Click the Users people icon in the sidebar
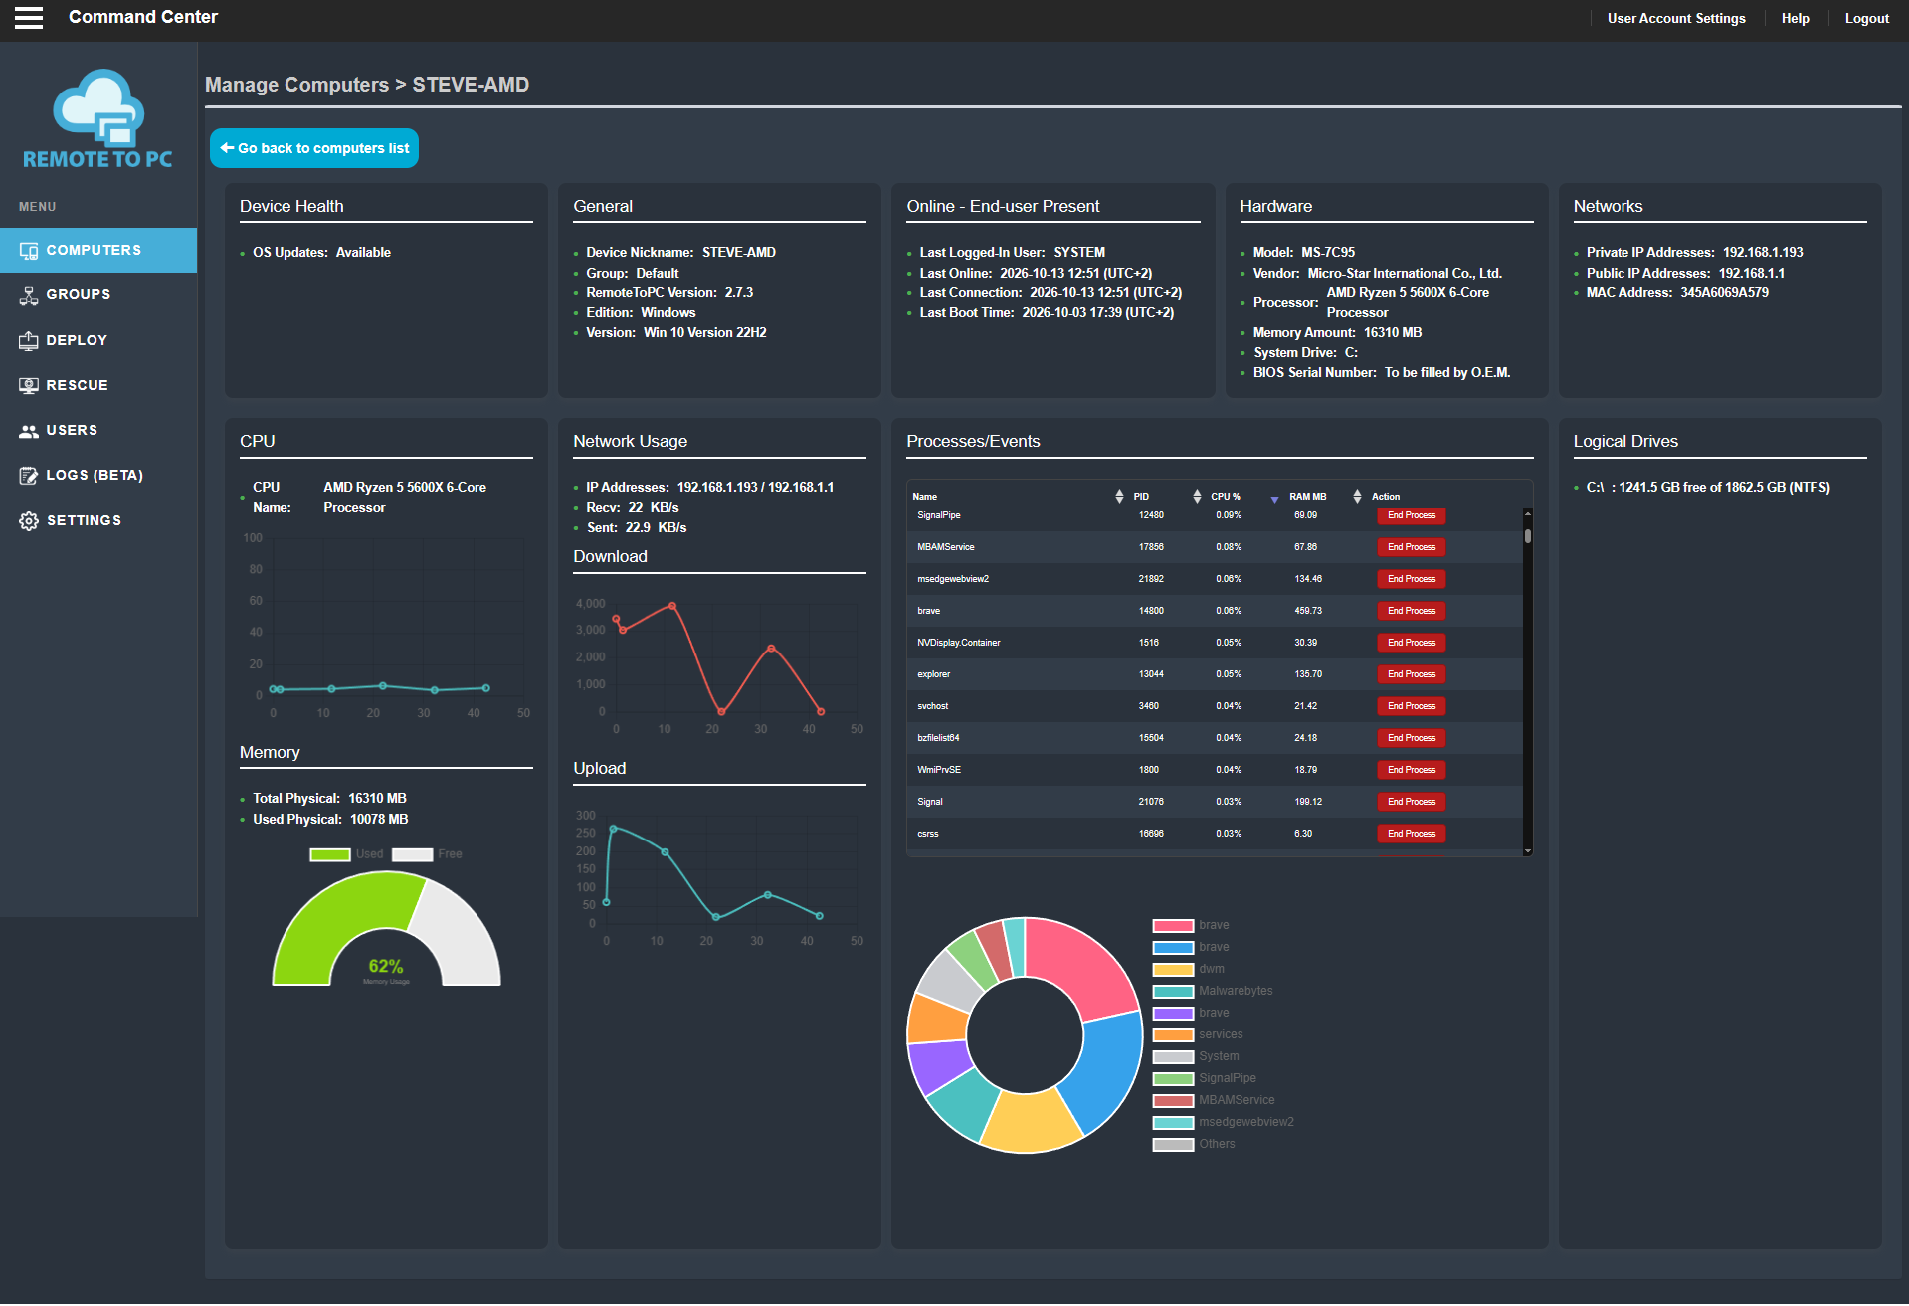Viewport: 1909px width, 1306px height. pos(29,431)
